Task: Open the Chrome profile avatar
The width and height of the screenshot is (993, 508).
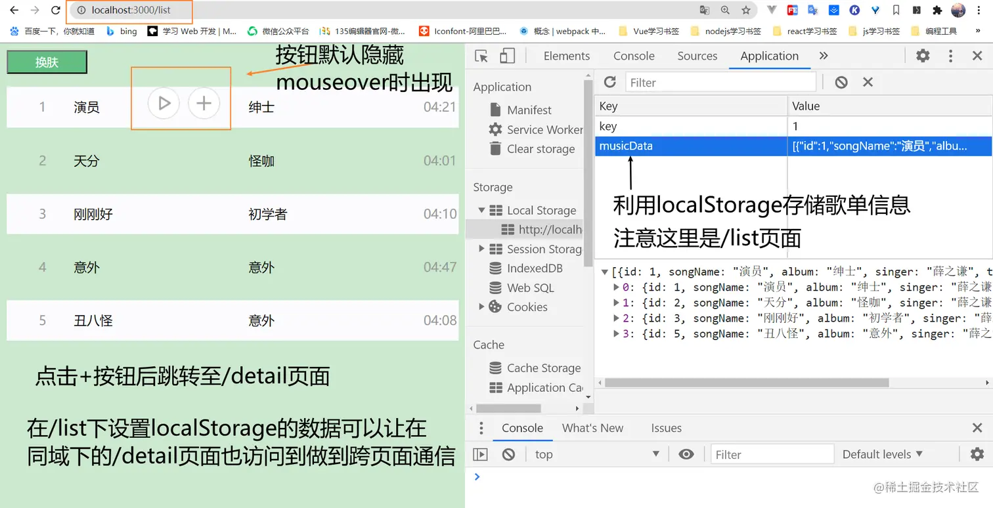Action: (x=958, y=11)
